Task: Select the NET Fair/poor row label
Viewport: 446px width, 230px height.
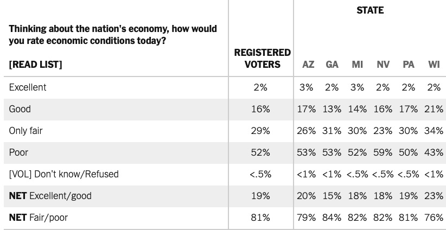Action: coord(39,218)
